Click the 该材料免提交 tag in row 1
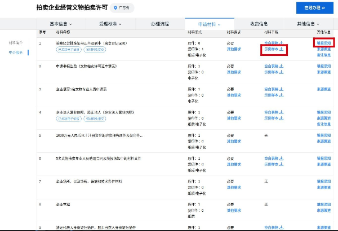The height and width of the screenshot is (231, 338). 95,50
